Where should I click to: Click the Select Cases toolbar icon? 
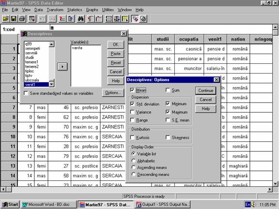125,19
